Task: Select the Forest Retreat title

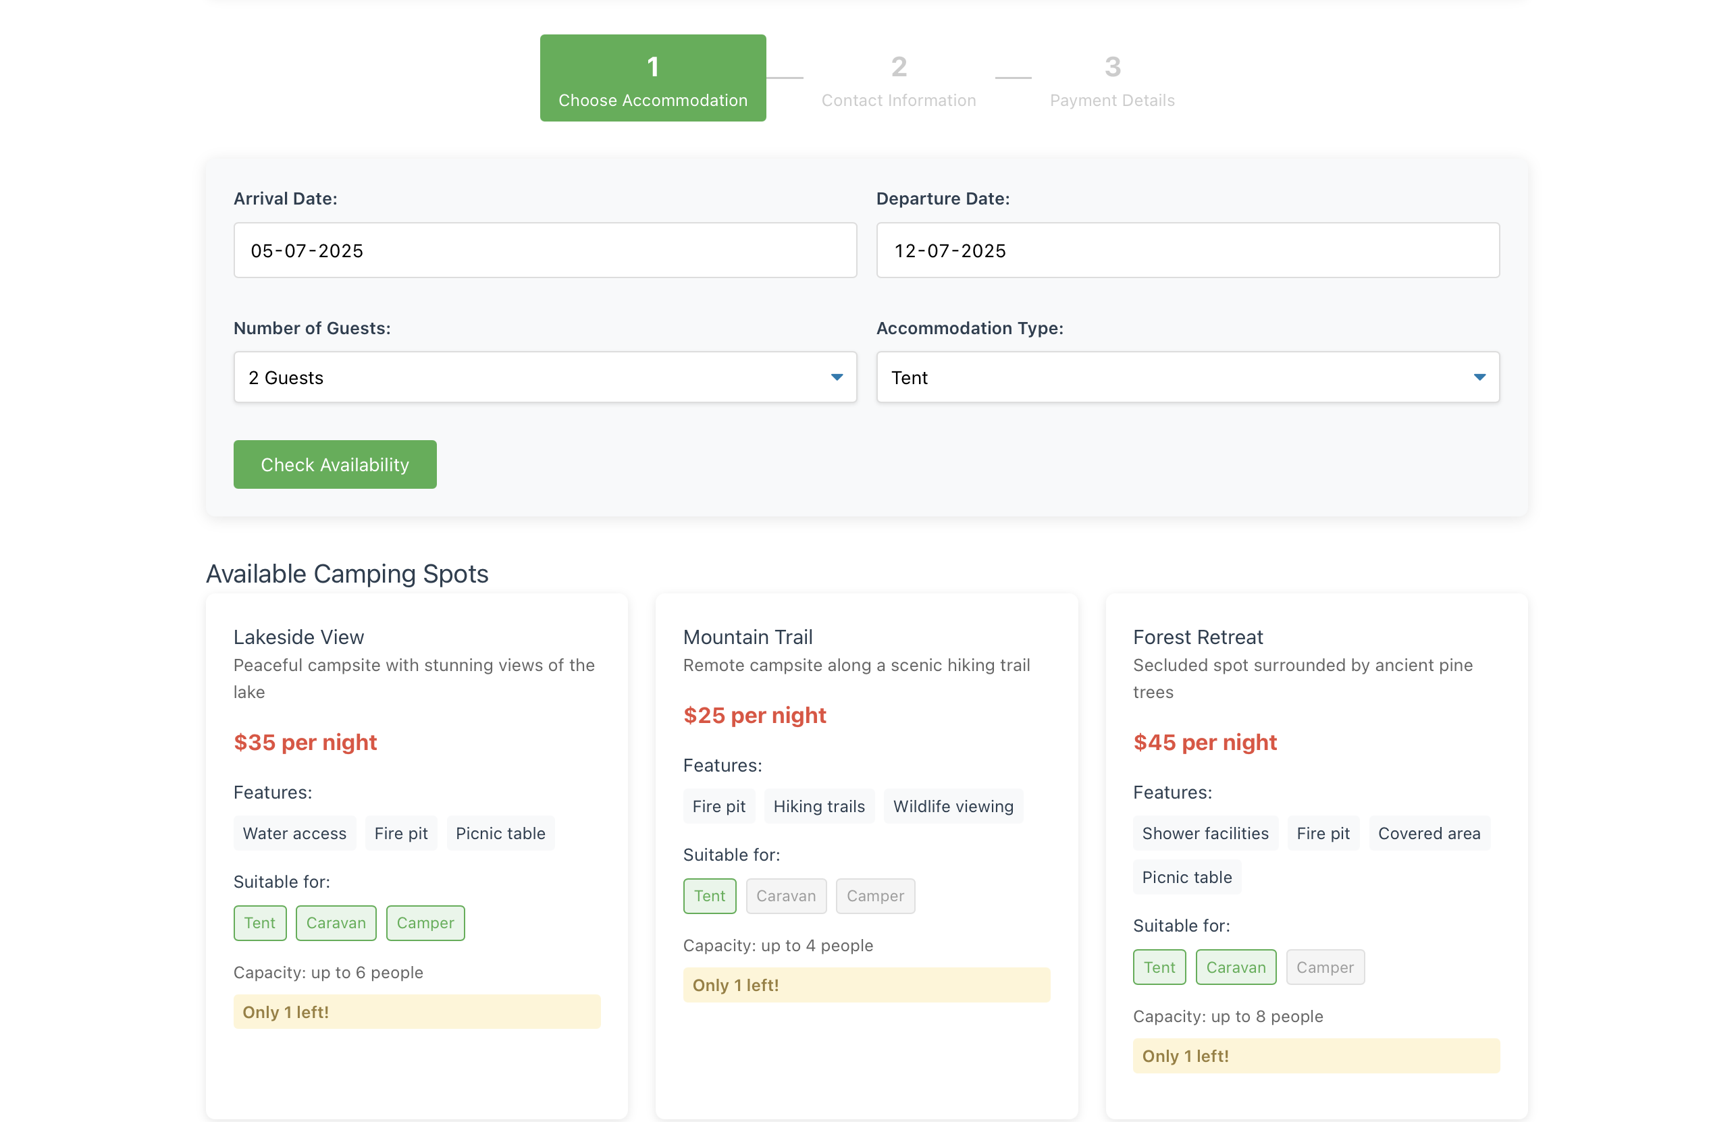Action: point(1198,637)
